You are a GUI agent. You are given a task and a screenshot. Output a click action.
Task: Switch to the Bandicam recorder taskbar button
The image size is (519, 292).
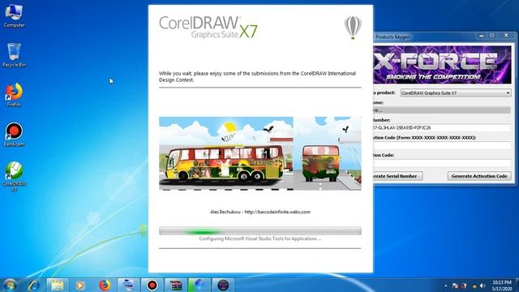(x=152, y=285)
